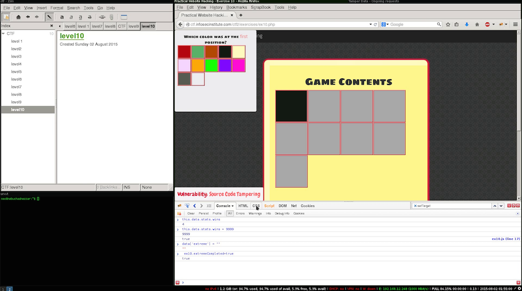Open Firefox downloads arrow icon
Image resolution: width=522 pixels, height=291 pixels.
coord(466,24)
